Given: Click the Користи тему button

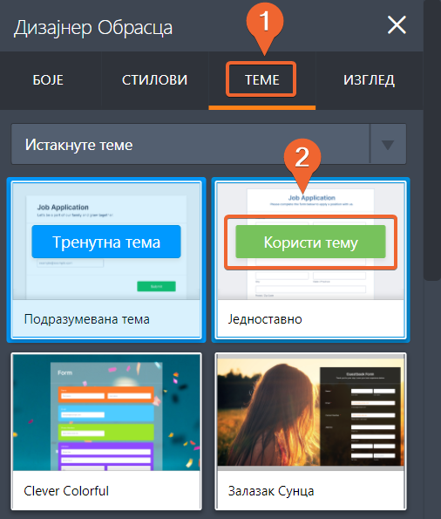Looking at the screenshot, I should click(x=310, y=242).
